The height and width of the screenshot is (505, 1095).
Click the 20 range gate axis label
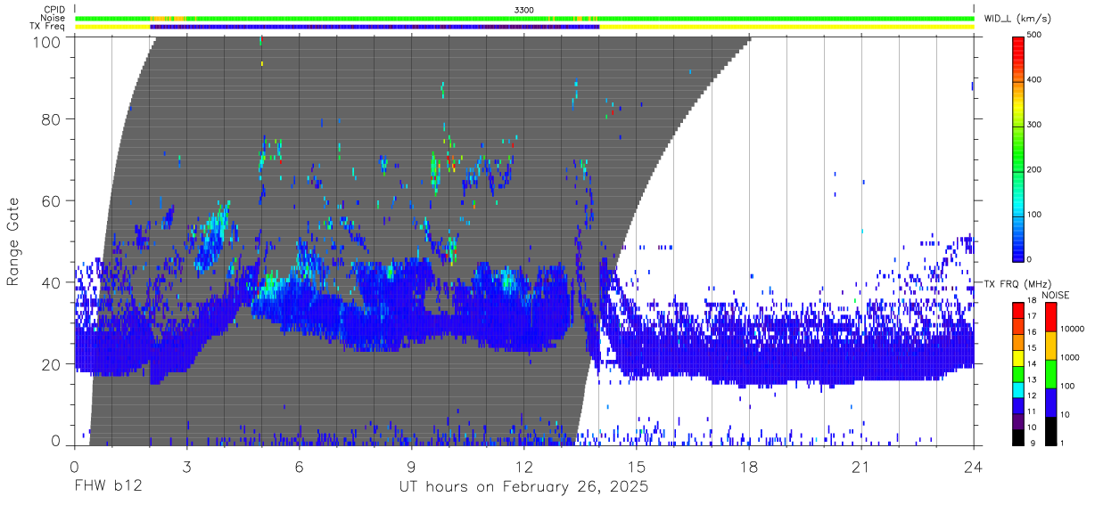click(52, 364)
